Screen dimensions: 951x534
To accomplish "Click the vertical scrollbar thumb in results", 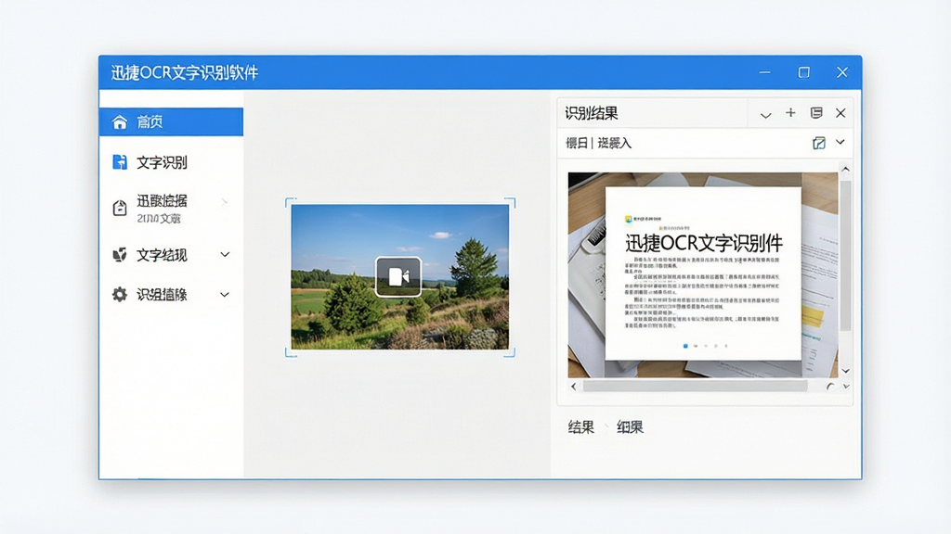I will pos(845,256).
